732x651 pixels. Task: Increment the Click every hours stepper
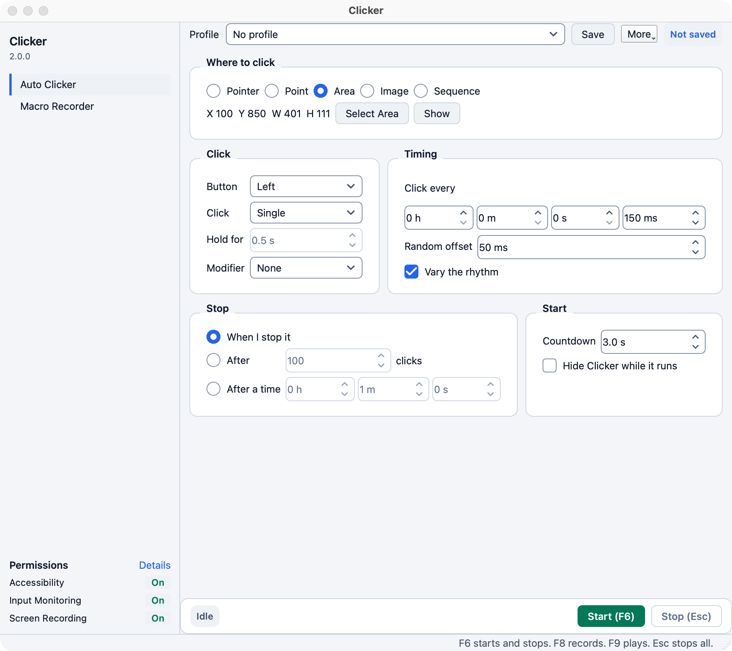click(x=463, y=213)
